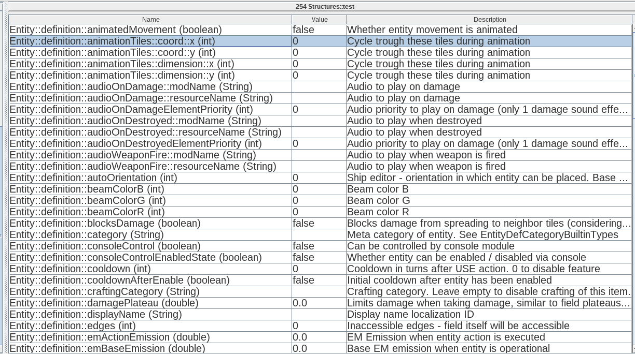The width and height of the screenshot is (635, 354).
Task: Select the animationTiles::coord::y value cell
Action: coord(319,53)
